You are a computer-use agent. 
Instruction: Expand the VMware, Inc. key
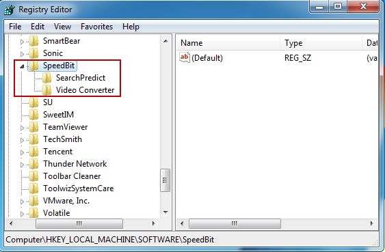[x=22, y=201]
